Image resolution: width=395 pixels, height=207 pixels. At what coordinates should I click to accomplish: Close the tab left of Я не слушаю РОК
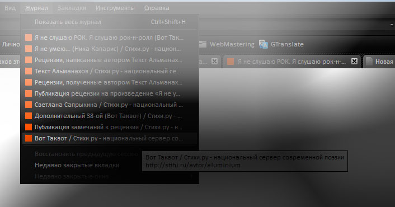214,61
